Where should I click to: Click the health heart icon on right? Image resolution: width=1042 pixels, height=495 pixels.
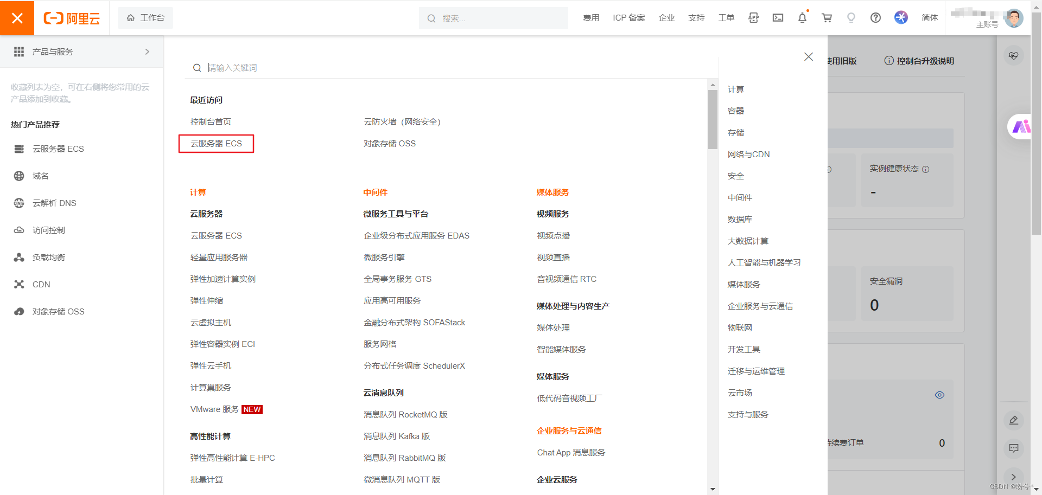pos(1014,56)
